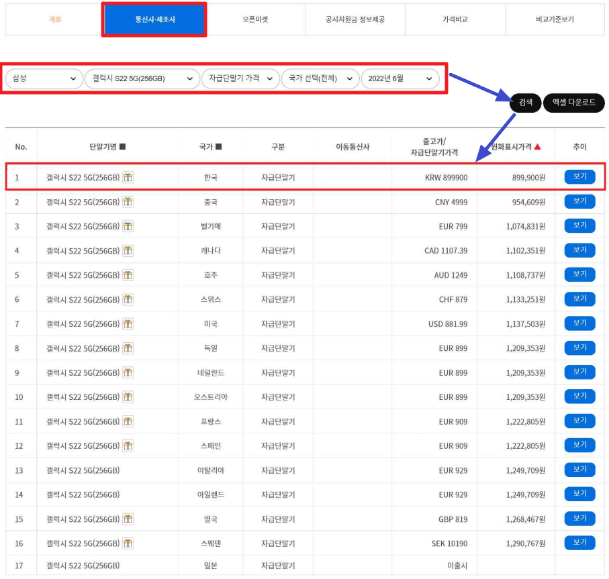
Task: Click 보기 on the 일본 row
Action: (x=581, y=567)
